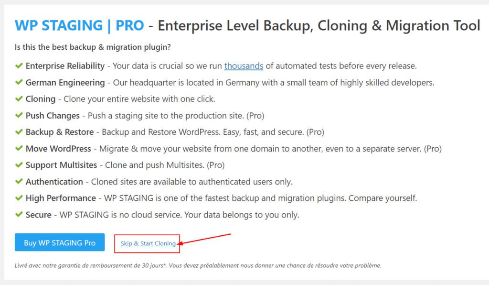The width and height of the screenshot is (489, 285).
Task: Click the checkmark beside Push Changes
Action: 19,115
